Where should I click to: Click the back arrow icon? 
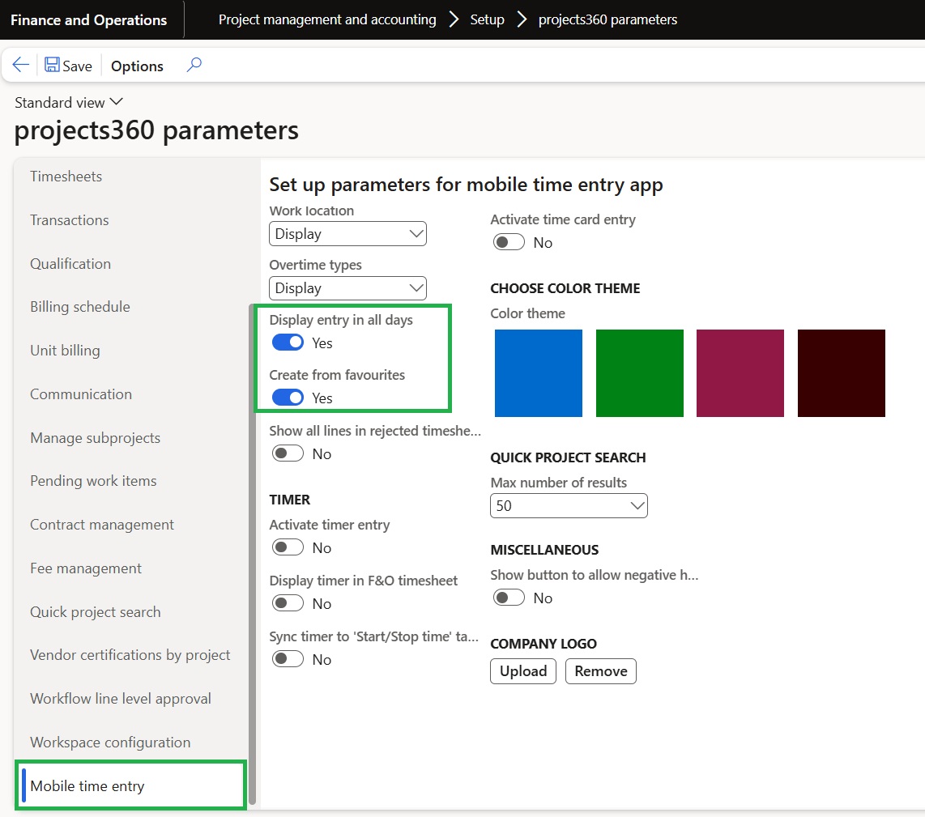tap(20, 66)
